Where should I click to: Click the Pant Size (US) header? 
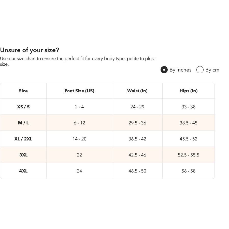[x=79, y=91]
